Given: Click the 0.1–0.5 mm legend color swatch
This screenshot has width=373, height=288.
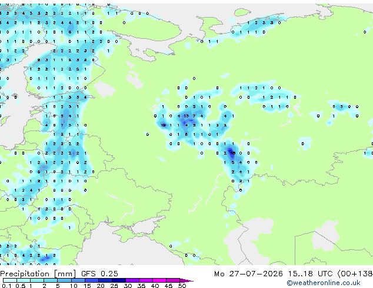Looking at the screenshot, I should (x=10, y=280).
